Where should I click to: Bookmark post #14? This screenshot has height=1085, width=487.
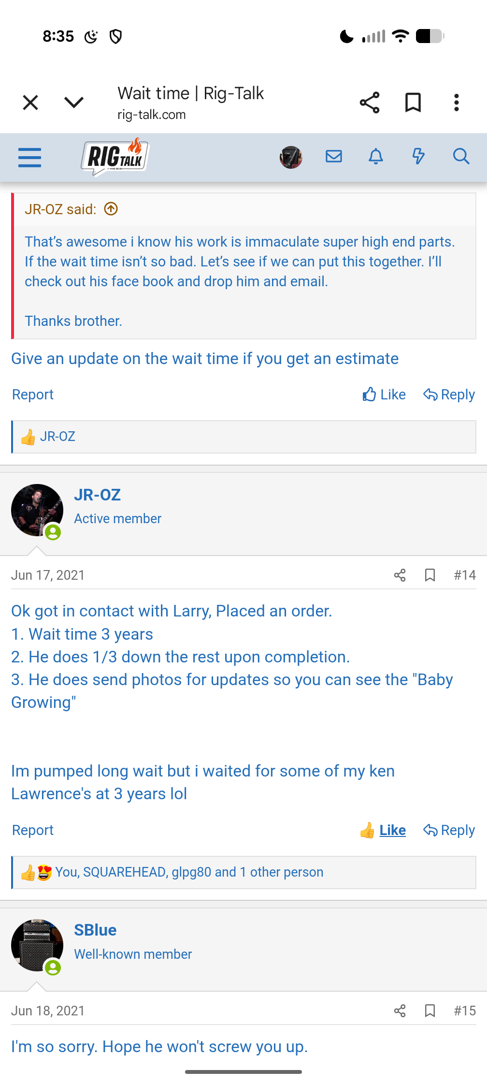430,575
